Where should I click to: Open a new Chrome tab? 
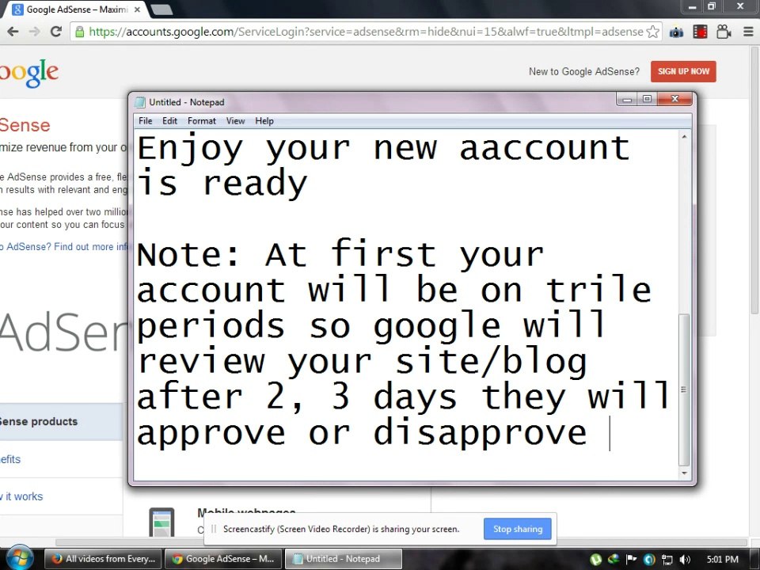click(x=161, y=9)
